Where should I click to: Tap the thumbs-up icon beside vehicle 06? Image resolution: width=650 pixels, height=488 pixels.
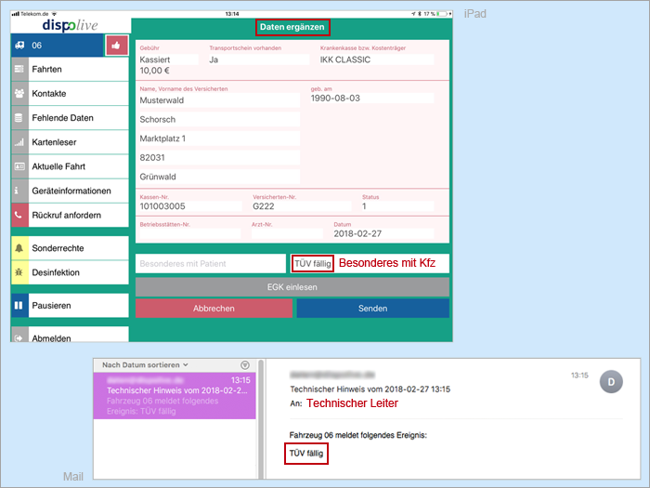click(116, 44)
